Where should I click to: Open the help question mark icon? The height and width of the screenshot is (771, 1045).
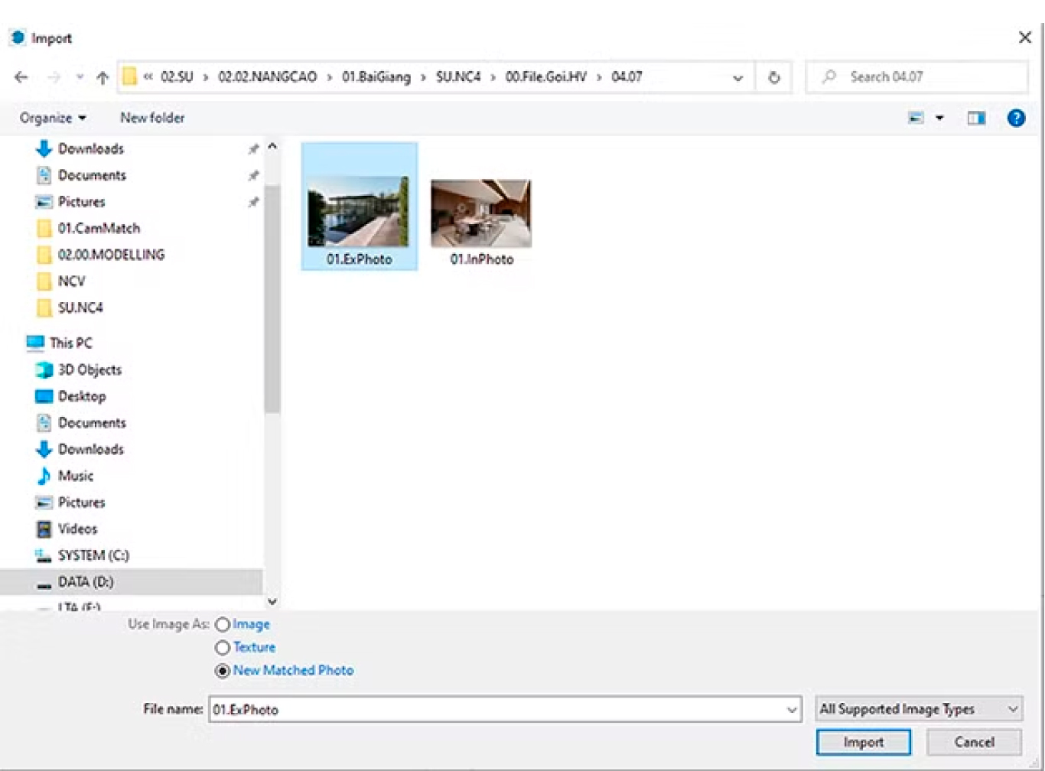tap(1016, 118)
